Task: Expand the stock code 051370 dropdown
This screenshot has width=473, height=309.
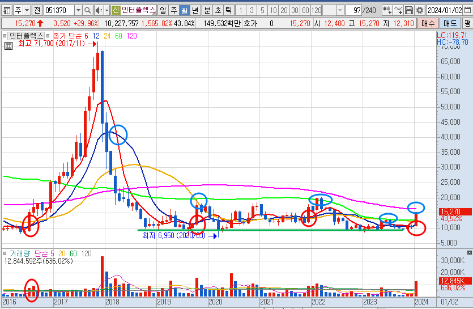Action: pos(78,11)
